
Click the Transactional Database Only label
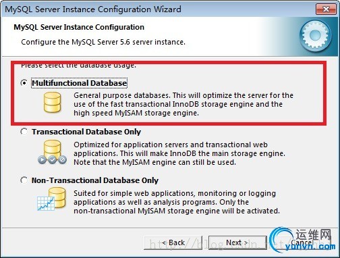86,132
